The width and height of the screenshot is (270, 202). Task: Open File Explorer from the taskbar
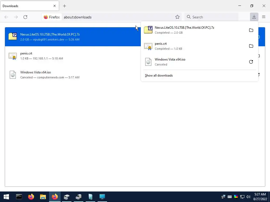(43, 197)
